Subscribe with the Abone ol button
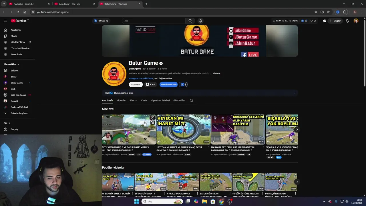The width and height of the screenshot is (366, 206). 136,84
